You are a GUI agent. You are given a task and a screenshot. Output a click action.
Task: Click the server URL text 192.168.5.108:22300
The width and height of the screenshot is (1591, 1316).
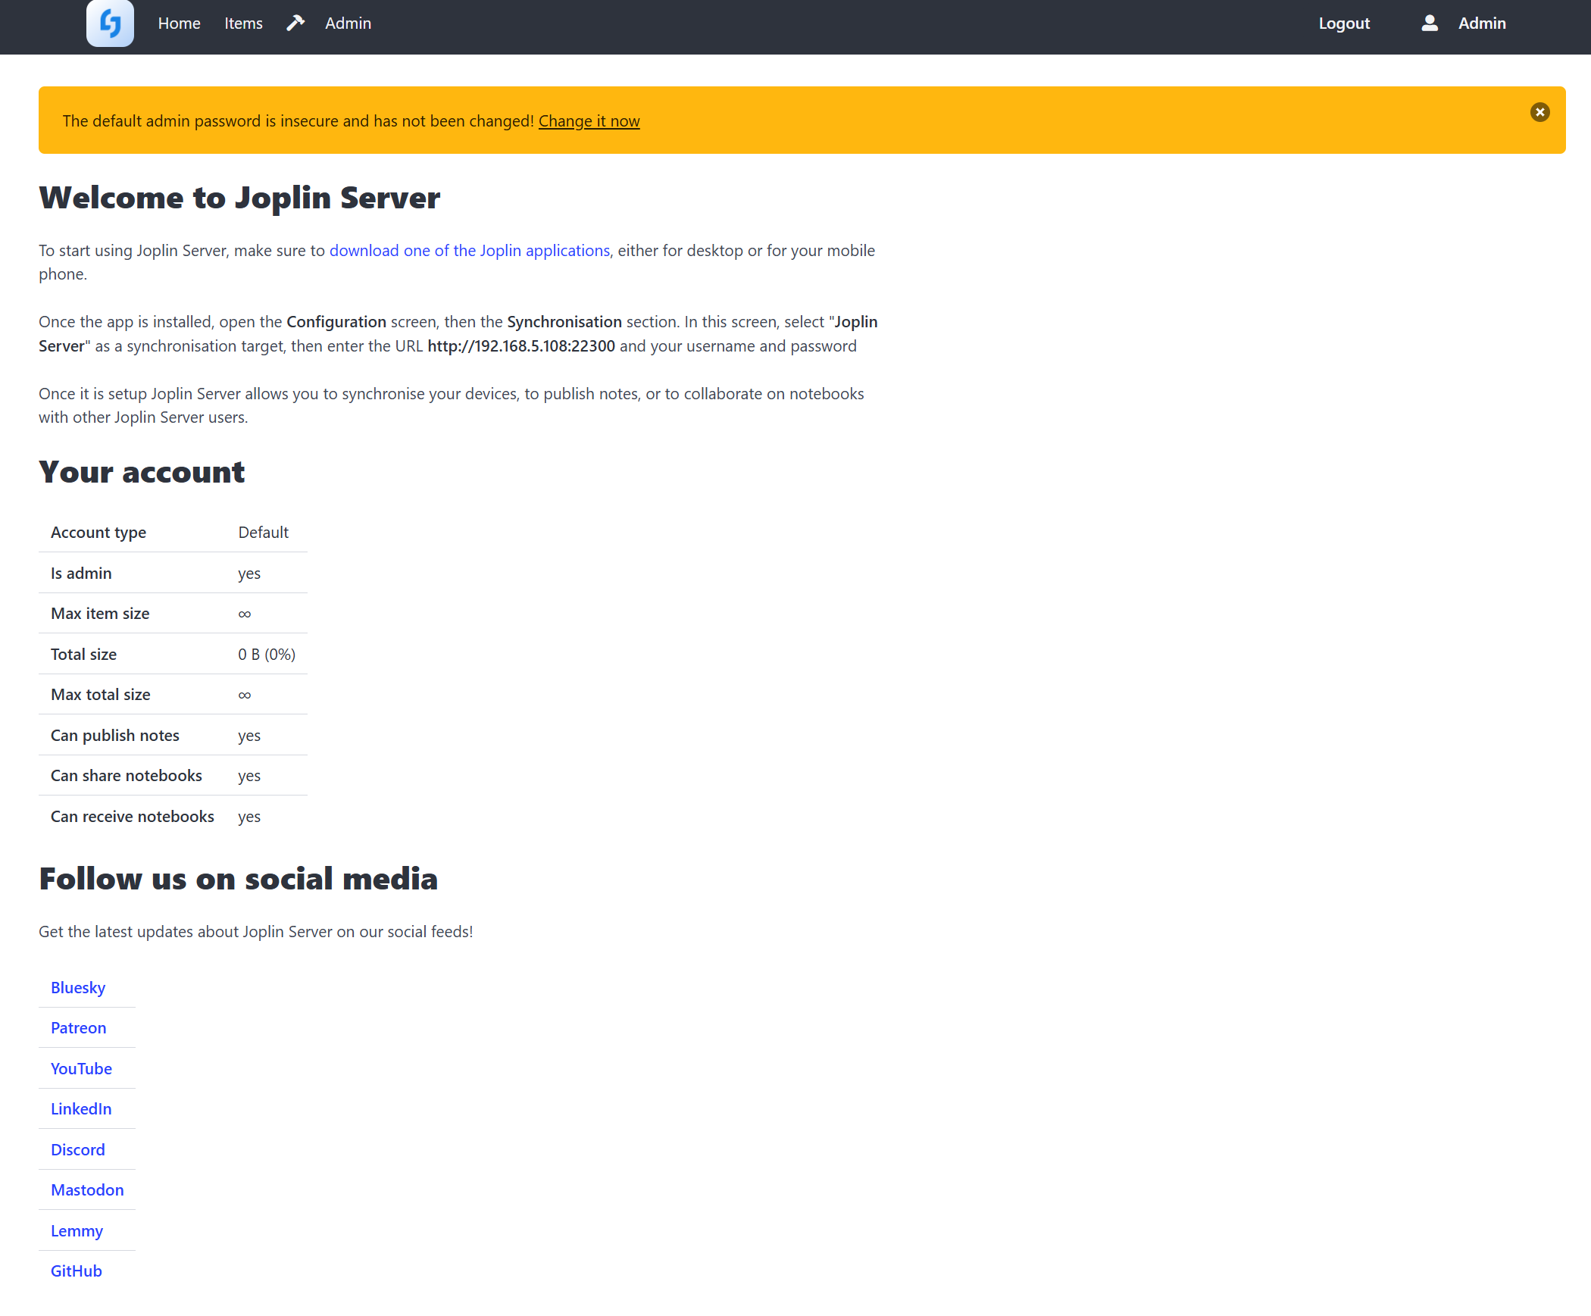(520, 346)
